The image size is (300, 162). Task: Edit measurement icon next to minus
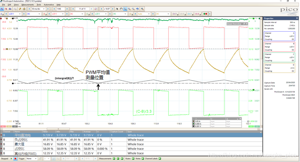122,159
